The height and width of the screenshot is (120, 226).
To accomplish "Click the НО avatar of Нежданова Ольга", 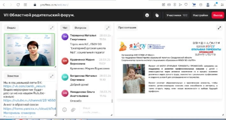I will (65, 93).
